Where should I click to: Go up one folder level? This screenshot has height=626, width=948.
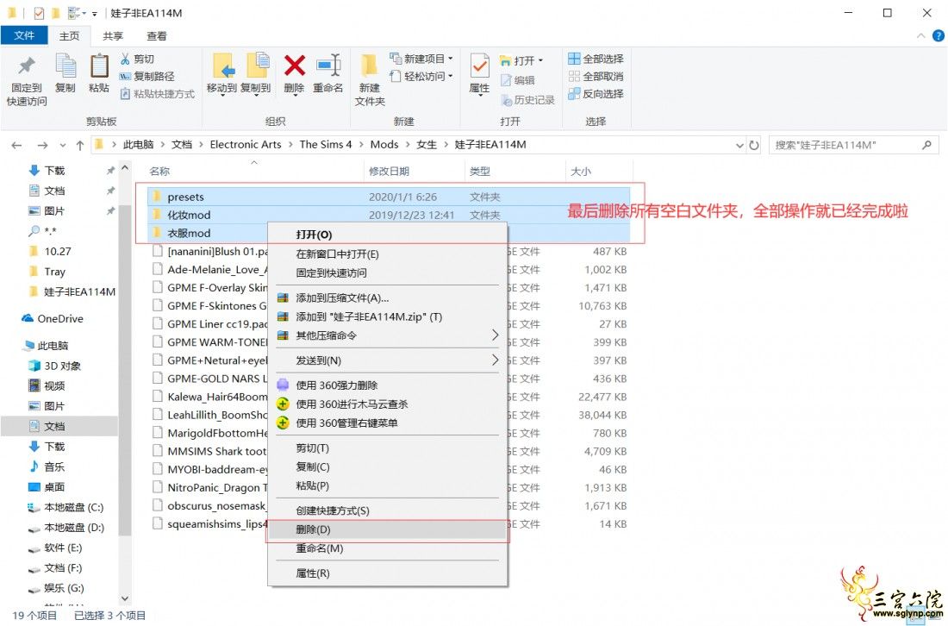(80, 145)
